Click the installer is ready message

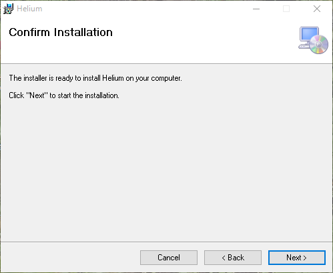95,78
